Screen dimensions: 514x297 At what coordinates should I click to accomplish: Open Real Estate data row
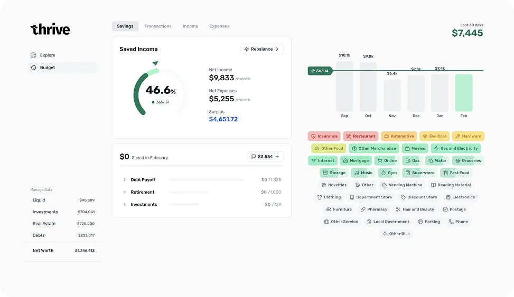63,224
